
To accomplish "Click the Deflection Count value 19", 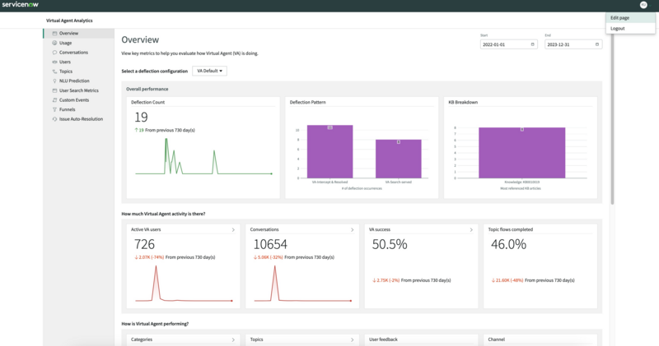I will click(141, 117).
